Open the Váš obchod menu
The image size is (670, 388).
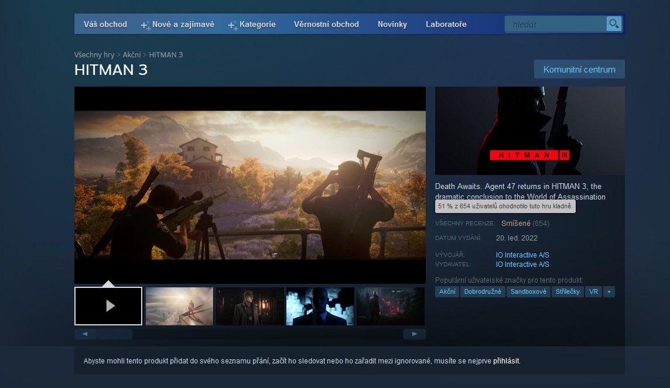coord(105,25)
